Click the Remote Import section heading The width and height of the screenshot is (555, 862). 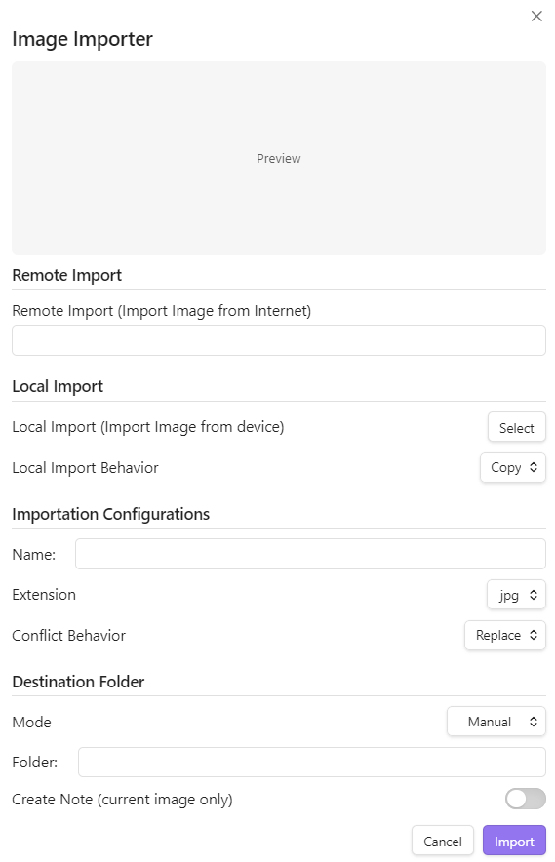point(67,275)
